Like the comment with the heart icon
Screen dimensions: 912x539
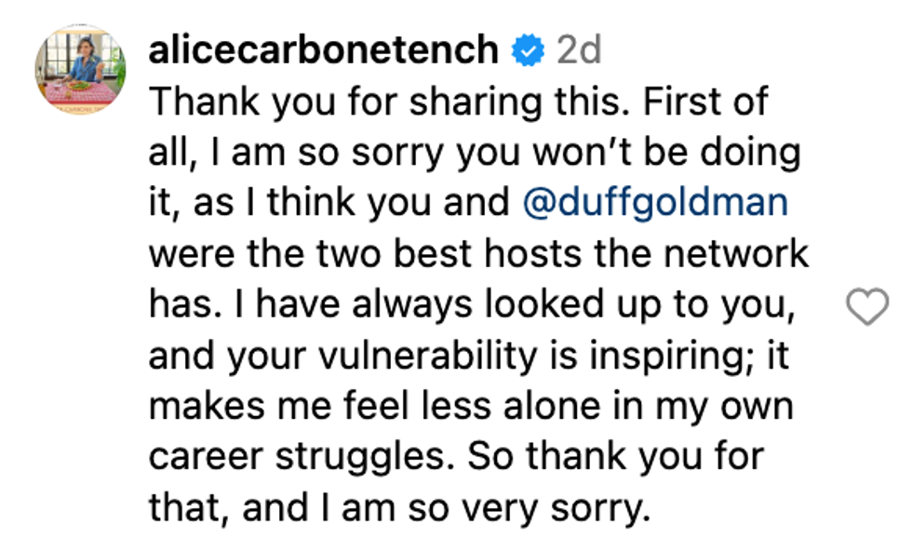tap(867, 307)
